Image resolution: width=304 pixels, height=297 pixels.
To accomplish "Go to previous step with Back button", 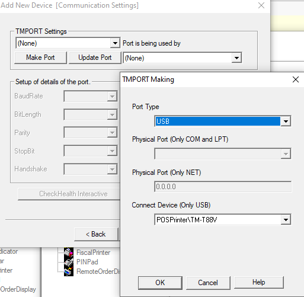I will coord(96,234).
